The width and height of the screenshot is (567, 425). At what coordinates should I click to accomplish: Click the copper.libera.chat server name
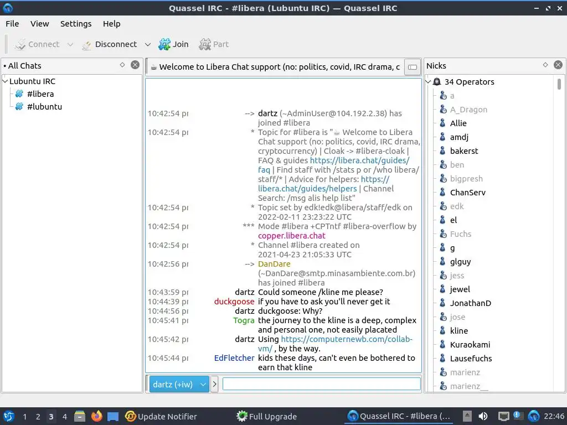292,236
